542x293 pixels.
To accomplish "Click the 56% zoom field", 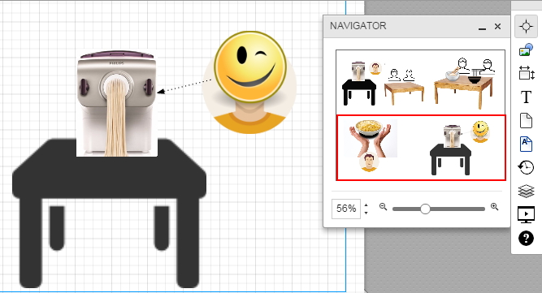I will click(346, 209).
